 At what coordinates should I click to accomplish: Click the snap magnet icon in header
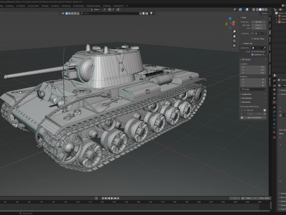tap(110, 10)
